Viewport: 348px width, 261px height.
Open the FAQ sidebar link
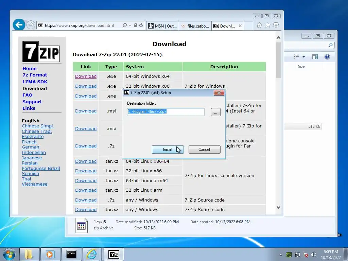[27, 95]
